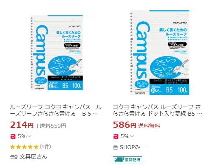
Task: Click the 214円 price
Action: tap(22, 125)
